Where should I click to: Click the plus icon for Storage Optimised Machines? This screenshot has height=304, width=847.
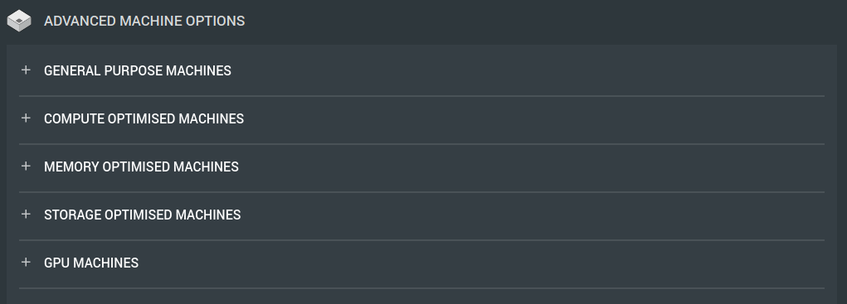pos(26,214)
